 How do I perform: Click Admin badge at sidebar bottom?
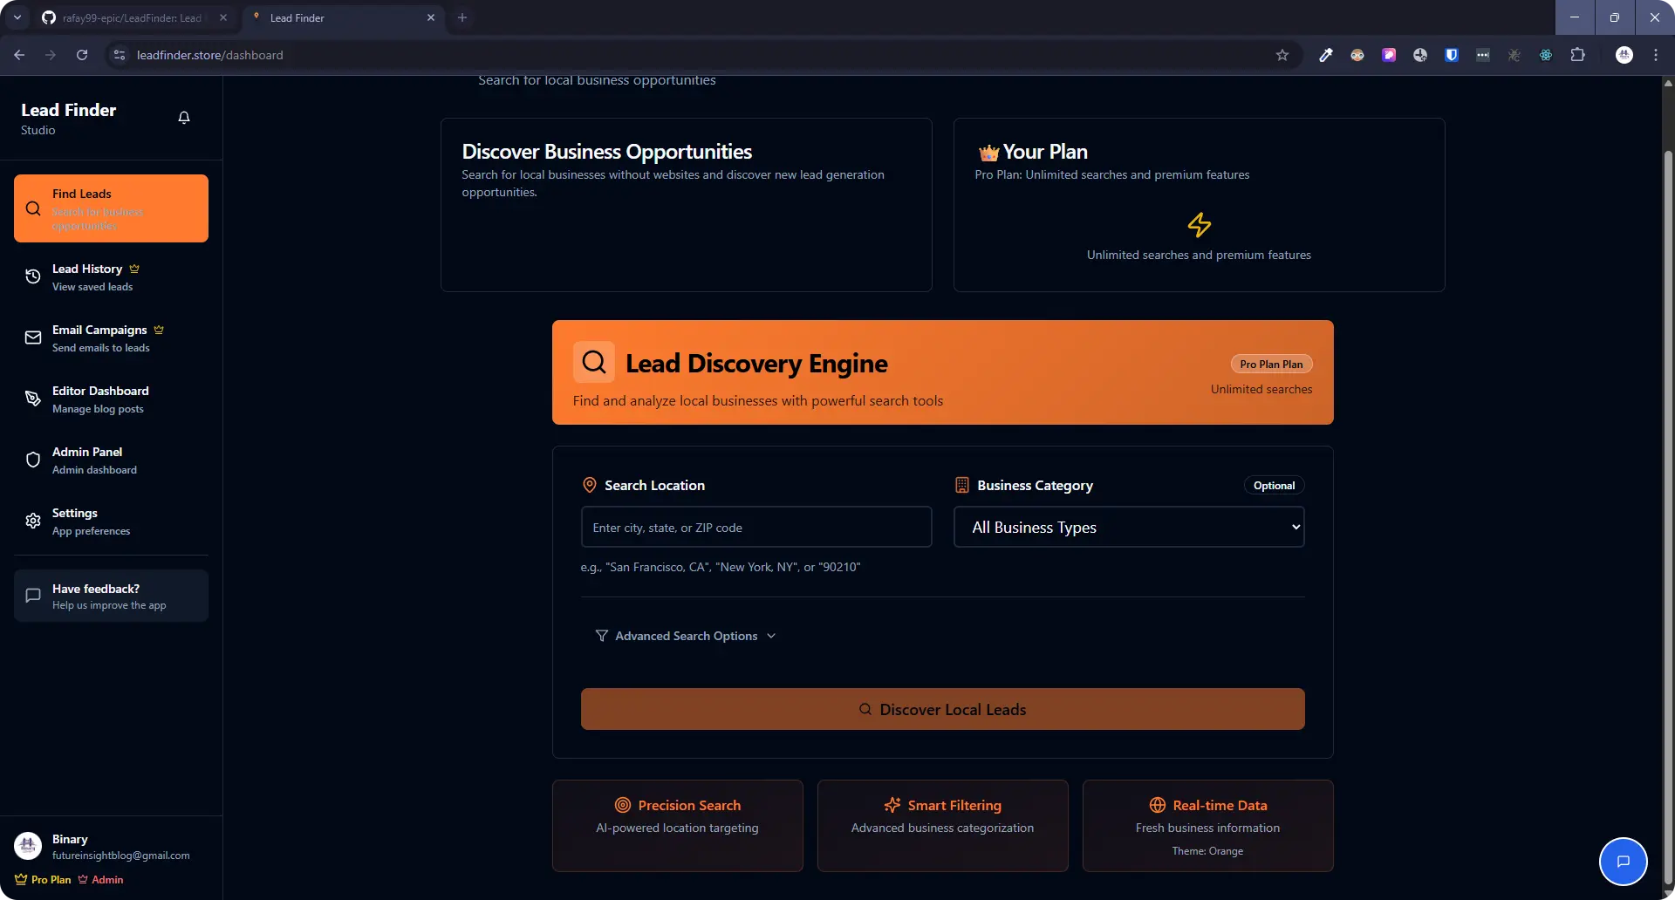(100, 879)
